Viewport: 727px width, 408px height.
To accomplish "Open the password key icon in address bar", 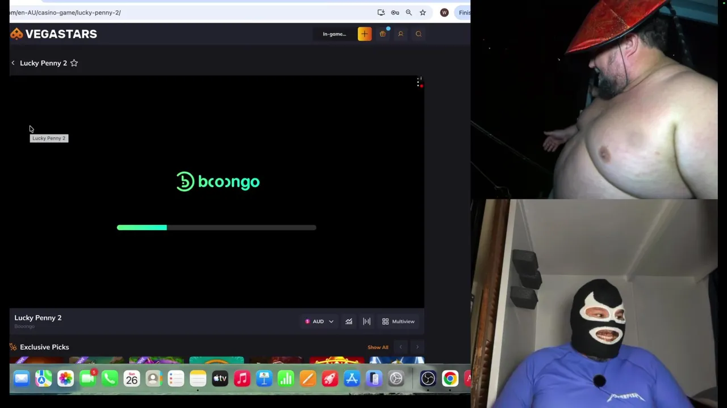I will (395, 12).
